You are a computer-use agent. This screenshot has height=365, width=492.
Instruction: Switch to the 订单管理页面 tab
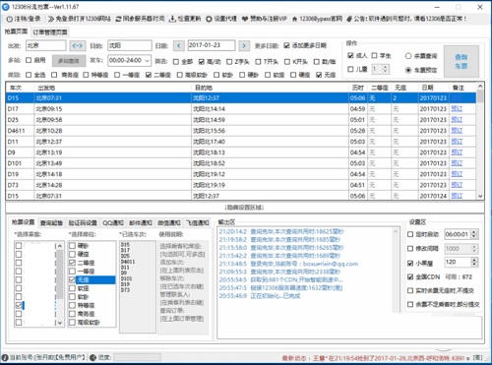[x=50, y=32]
